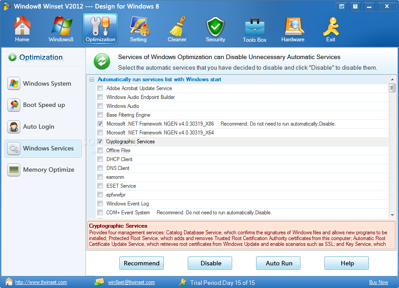Check ESET Service

pos(100,186)
